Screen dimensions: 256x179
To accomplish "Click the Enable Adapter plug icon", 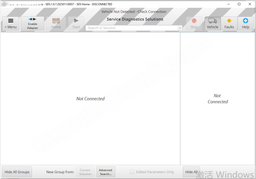I will pyautogui.click(x=33, y=20).
